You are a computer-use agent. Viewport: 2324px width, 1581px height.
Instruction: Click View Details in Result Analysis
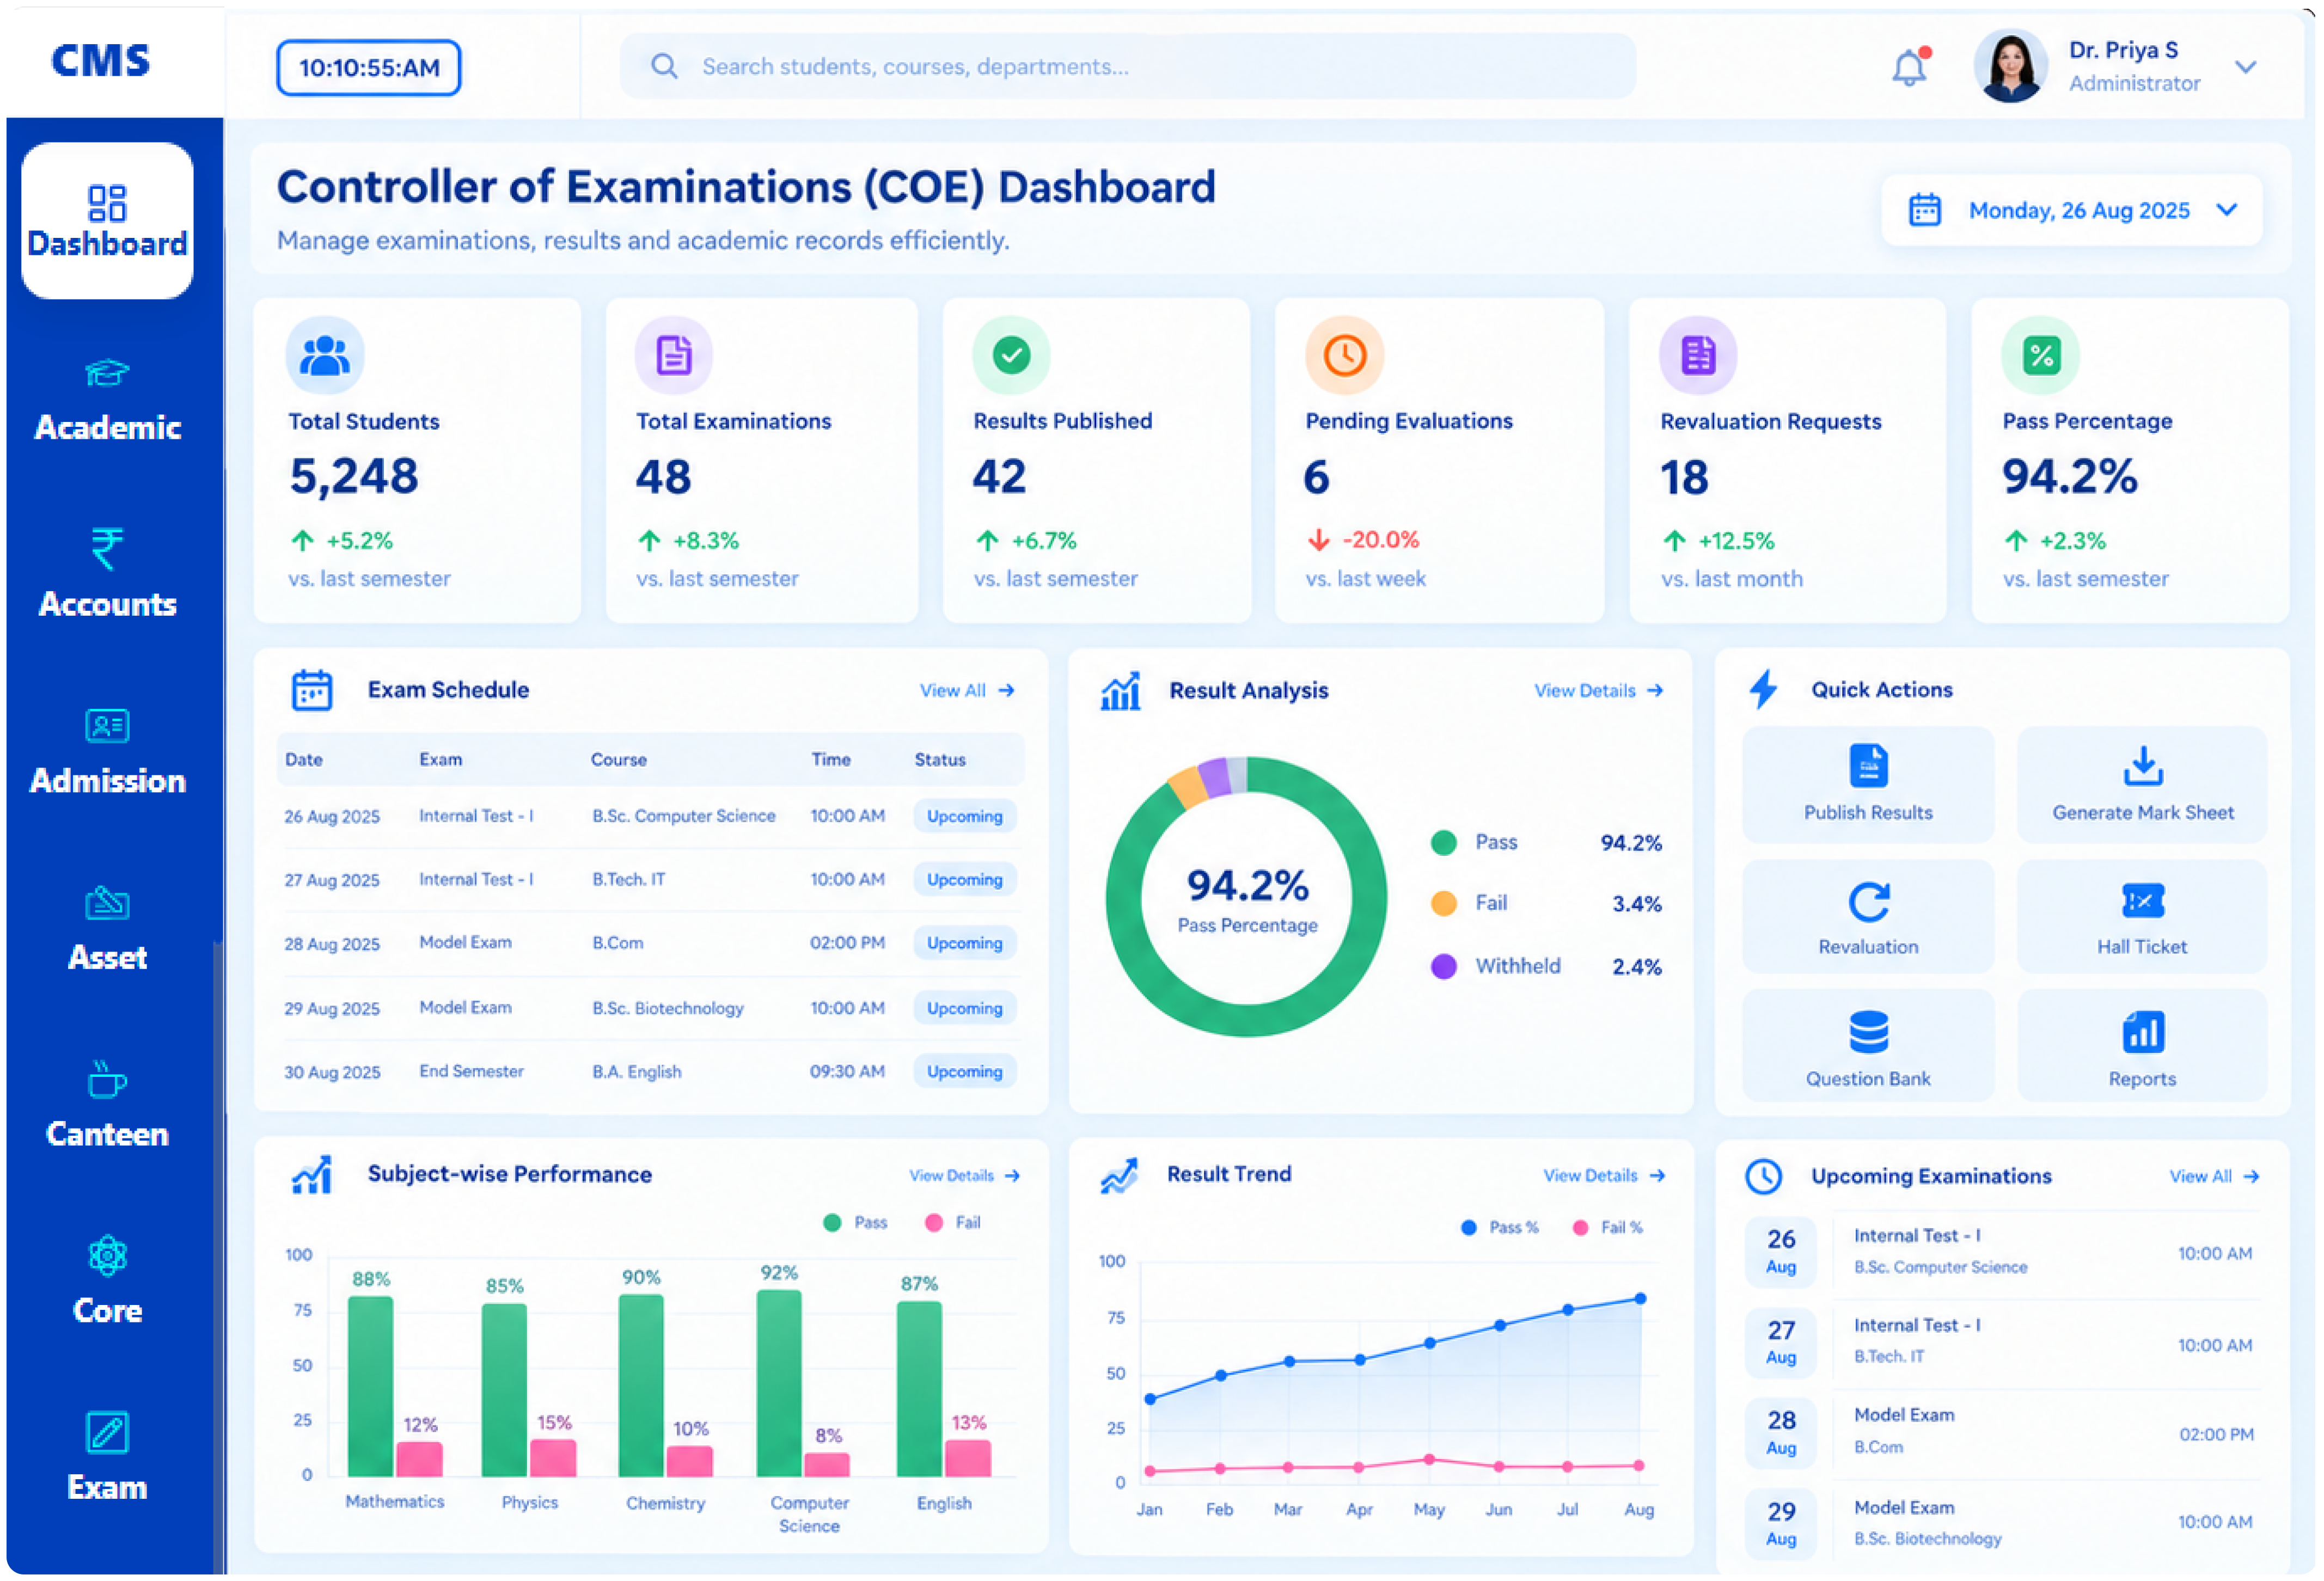tap(1598, 691)
